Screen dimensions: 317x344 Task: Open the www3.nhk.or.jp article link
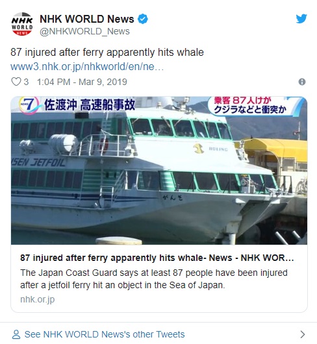pos(87,66)
